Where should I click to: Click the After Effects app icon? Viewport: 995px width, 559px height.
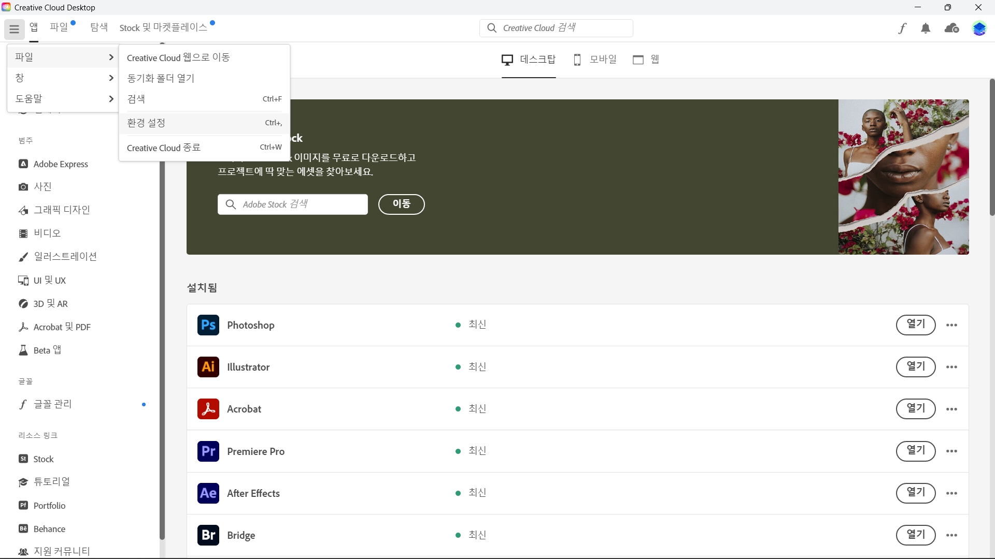coord(208,493)
